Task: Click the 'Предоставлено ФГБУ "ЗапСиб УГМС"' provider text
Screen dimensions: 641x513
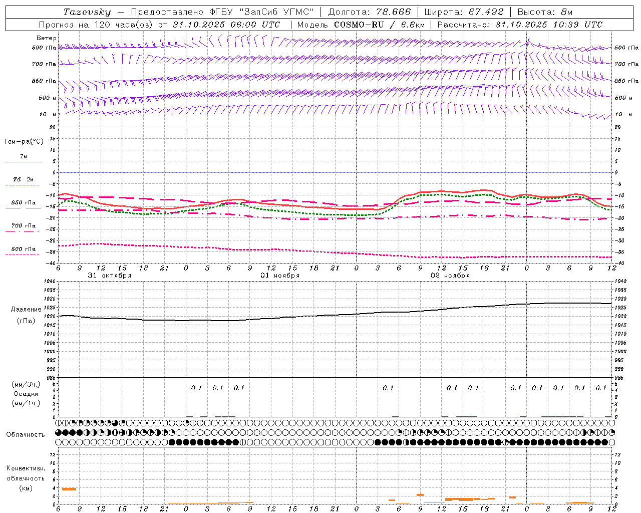Action: [x=222, y=12]
